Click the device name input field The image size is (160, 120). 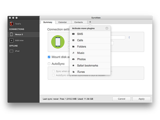118,37
